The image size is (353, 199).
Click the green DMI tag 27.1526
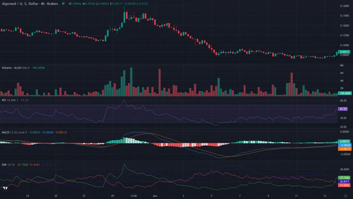tap(345, 178)
